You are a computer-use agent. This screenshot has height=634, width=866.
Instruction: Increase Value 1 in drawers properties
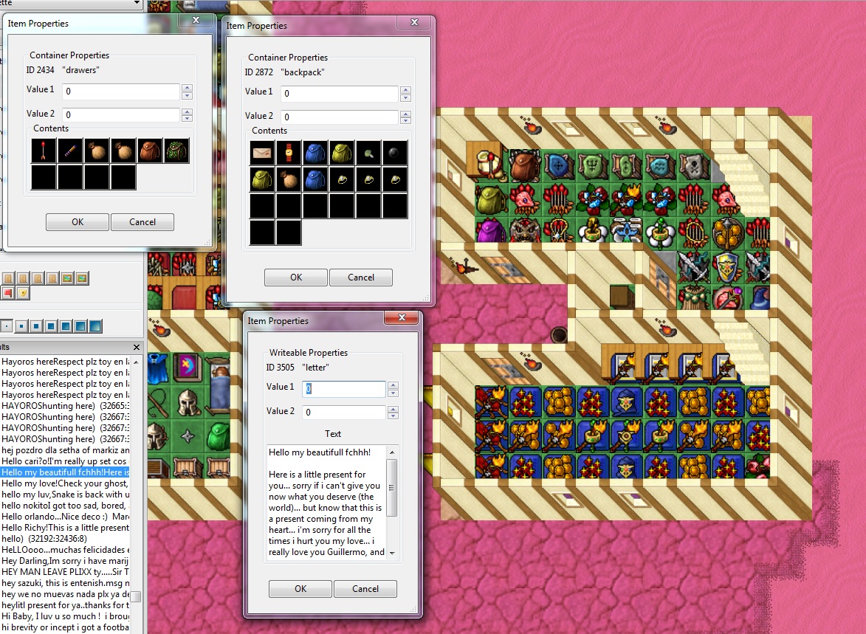click(188, 87)
